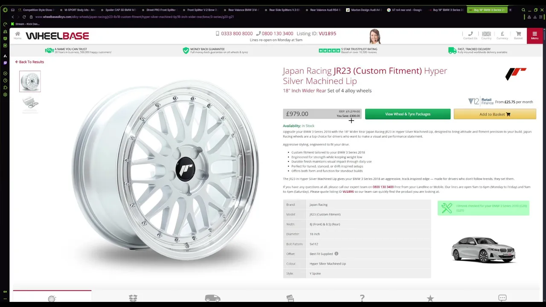The image size is (546, 307).
Task: Click the Japan Racing brand logo
Action: tap(516, 74)
